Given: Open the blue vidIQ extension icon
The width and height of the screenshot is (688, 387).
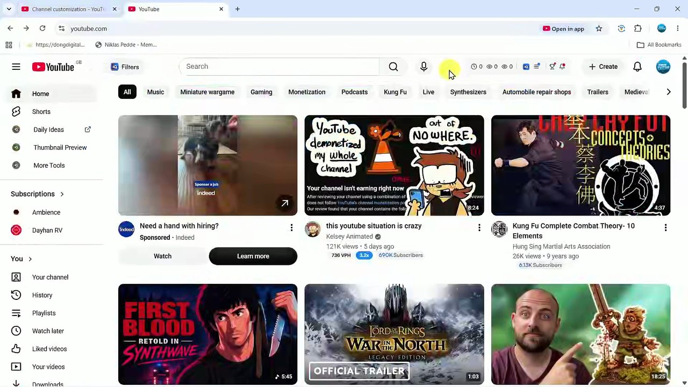Looking at the screenshot, I should pos(526,67).
